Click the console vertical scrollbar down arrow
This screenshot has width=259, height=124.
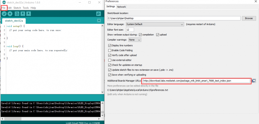102,115
